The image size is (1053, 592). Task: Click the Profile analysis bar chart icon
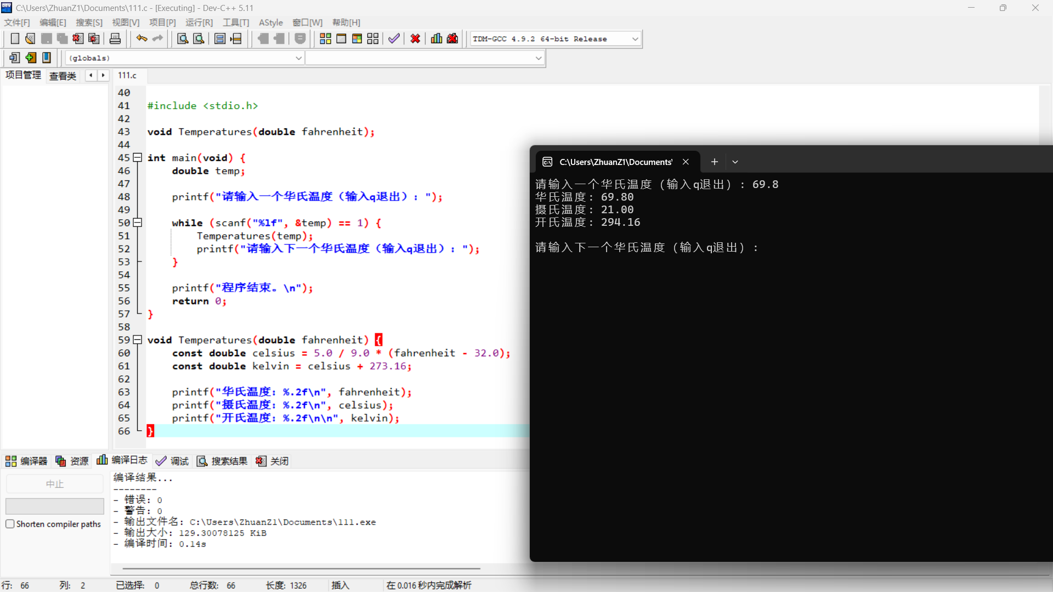437,39
